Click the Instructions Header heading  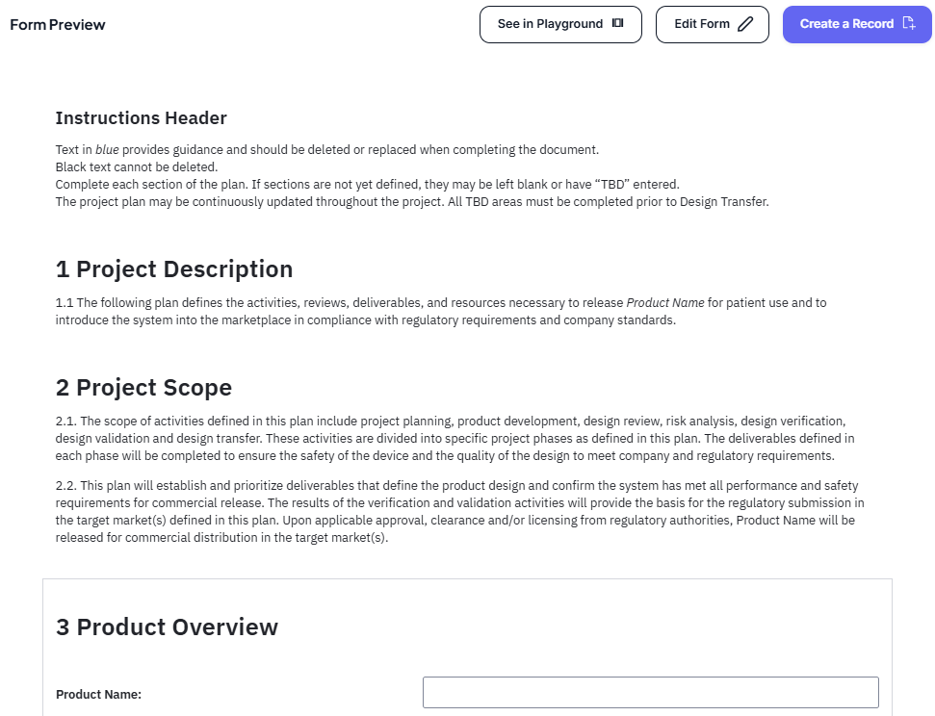coord(141,117)
